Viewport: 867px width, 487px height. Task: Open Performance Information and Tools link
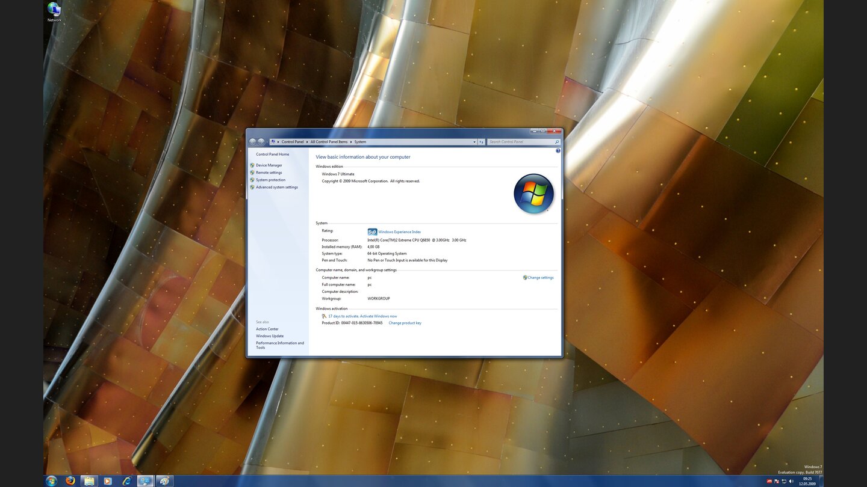click(279, 345)
